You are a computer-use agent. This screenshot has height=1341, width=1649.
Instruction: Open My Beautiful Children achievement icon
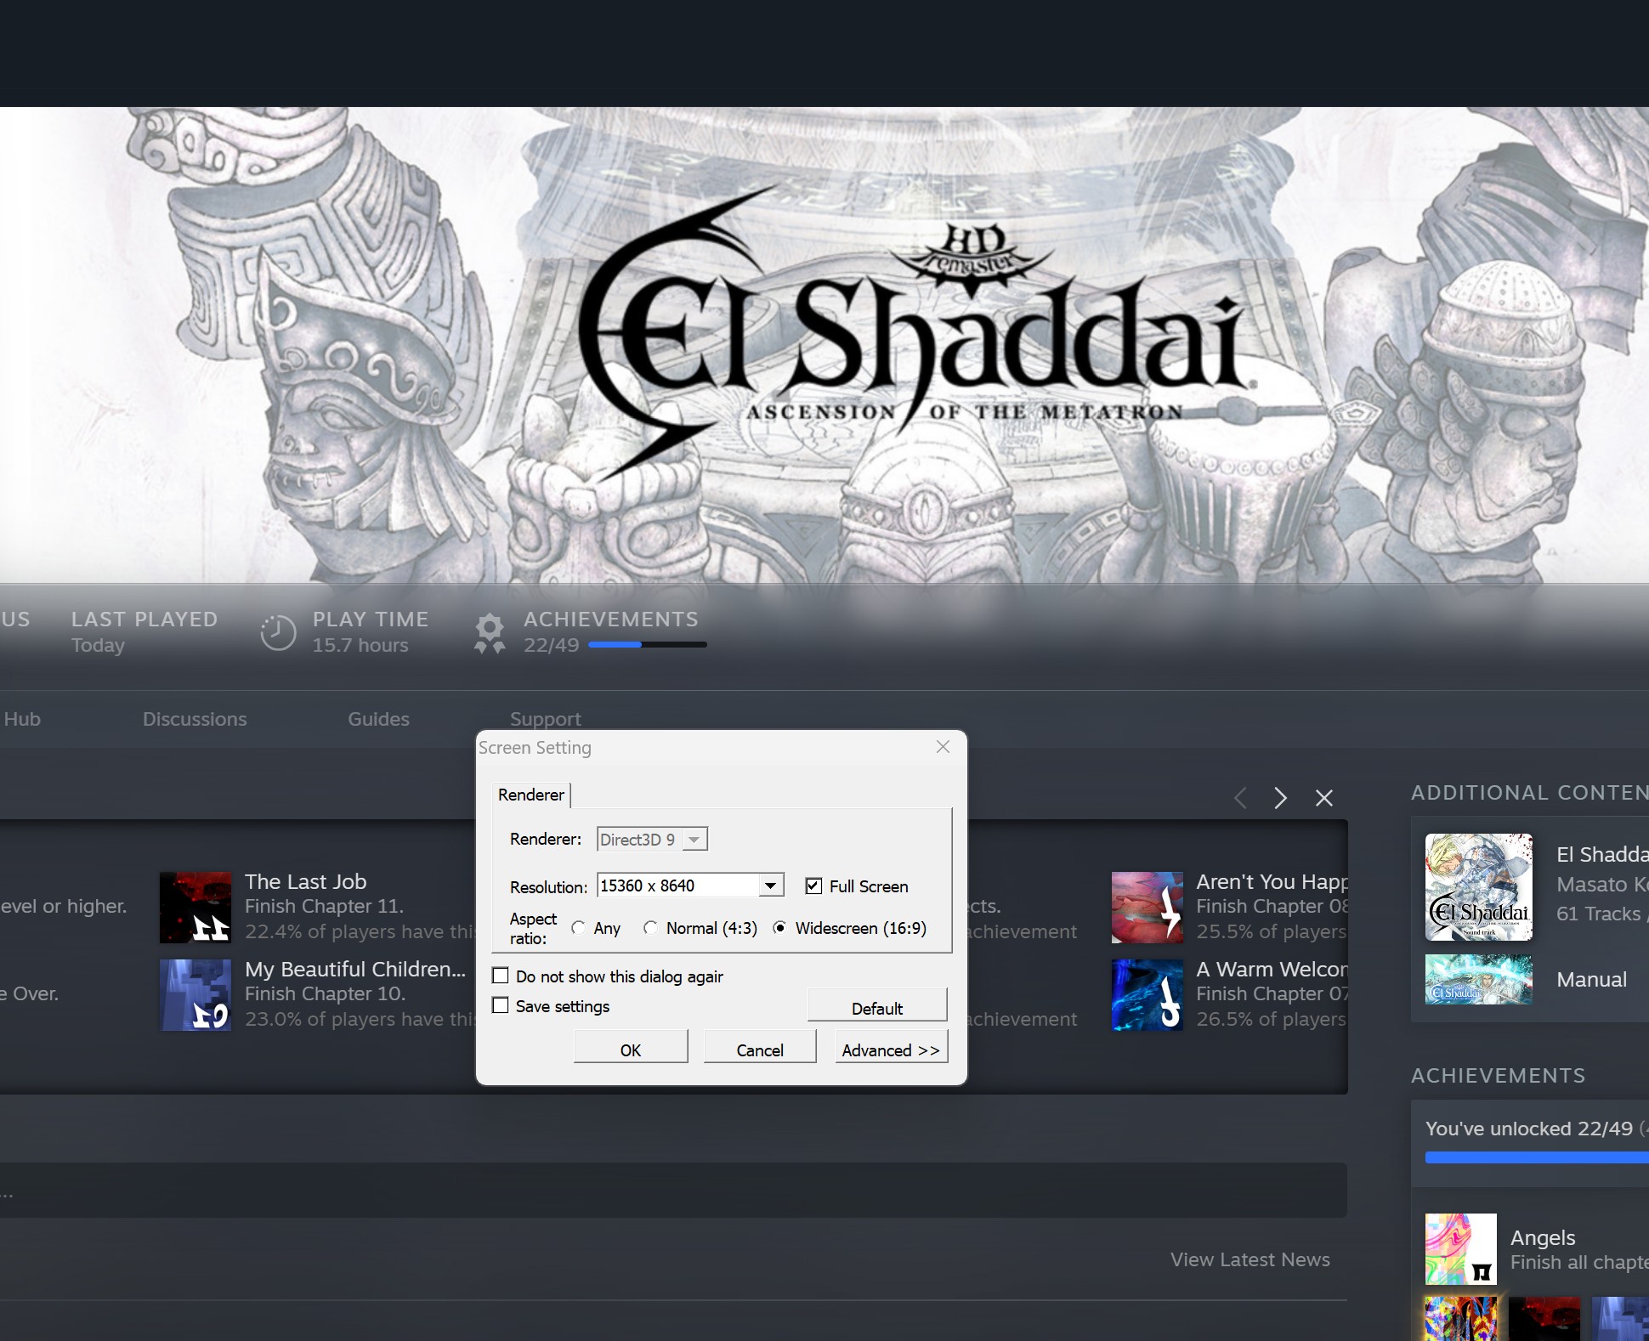(x=195, y=995)
